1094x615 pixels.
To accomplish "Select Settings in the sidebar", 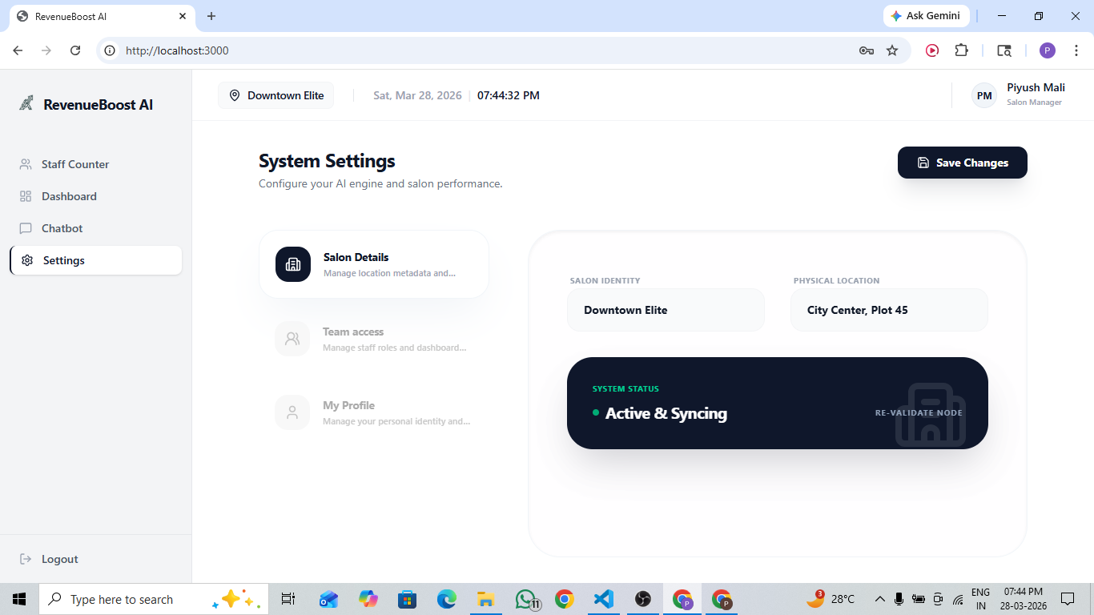I will tap(95, 260).
